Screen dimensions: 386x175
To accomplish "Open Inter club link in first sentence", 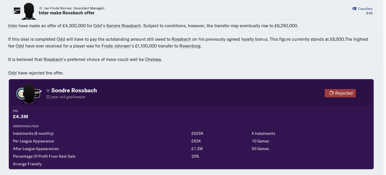I will point(13,26).
